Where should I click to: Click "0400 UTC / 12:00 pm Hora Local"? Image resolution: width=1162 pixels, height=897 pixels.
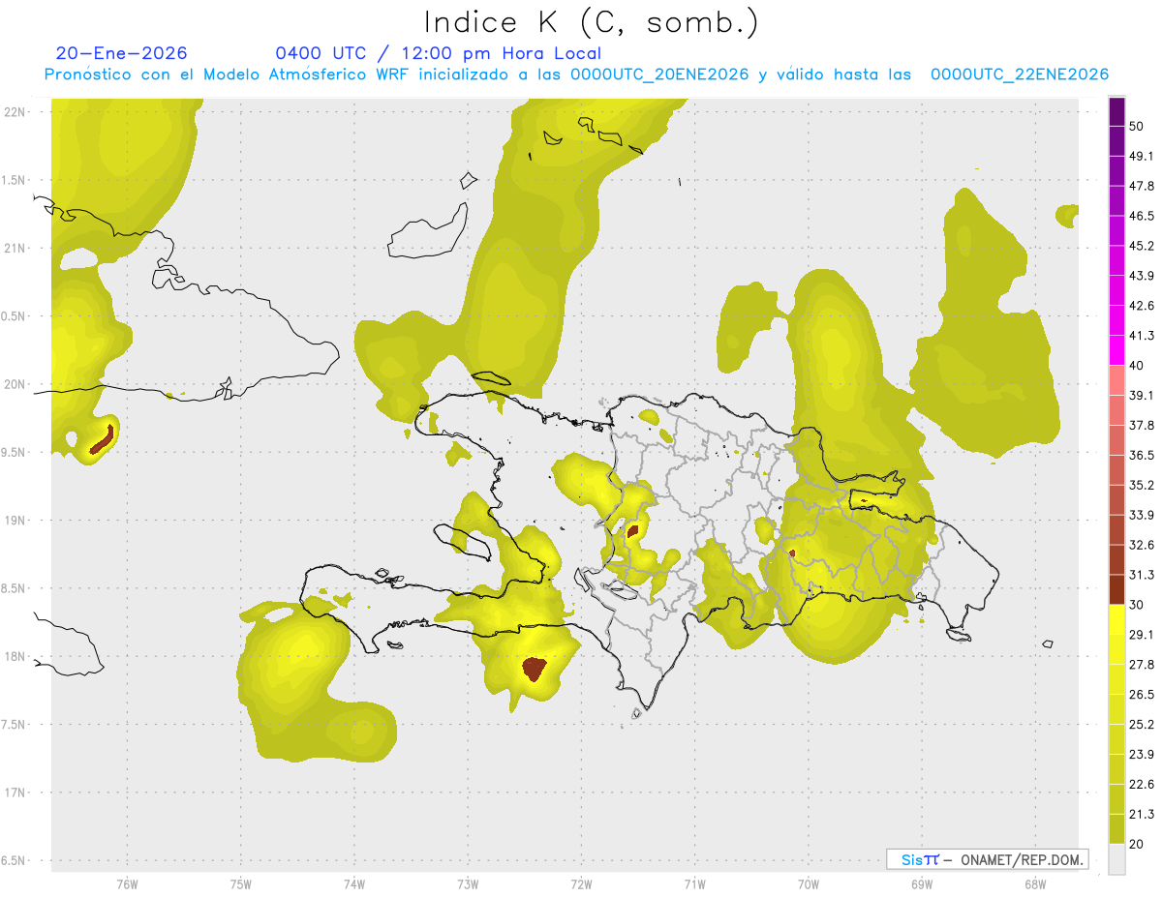438,53
